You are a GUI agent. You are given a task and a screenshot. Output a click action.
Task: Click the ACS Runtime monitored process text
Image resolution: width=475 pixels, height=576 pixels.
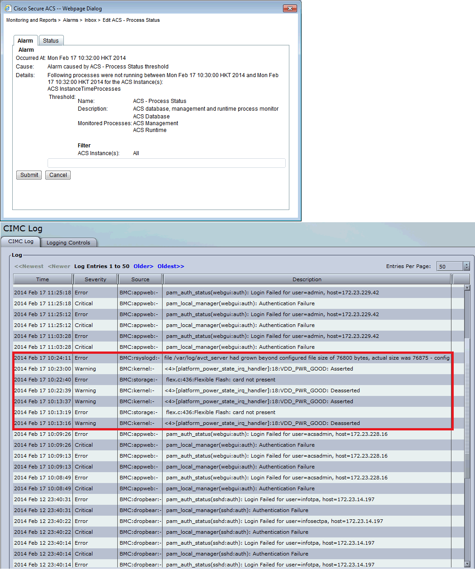(x=150, y=130)
